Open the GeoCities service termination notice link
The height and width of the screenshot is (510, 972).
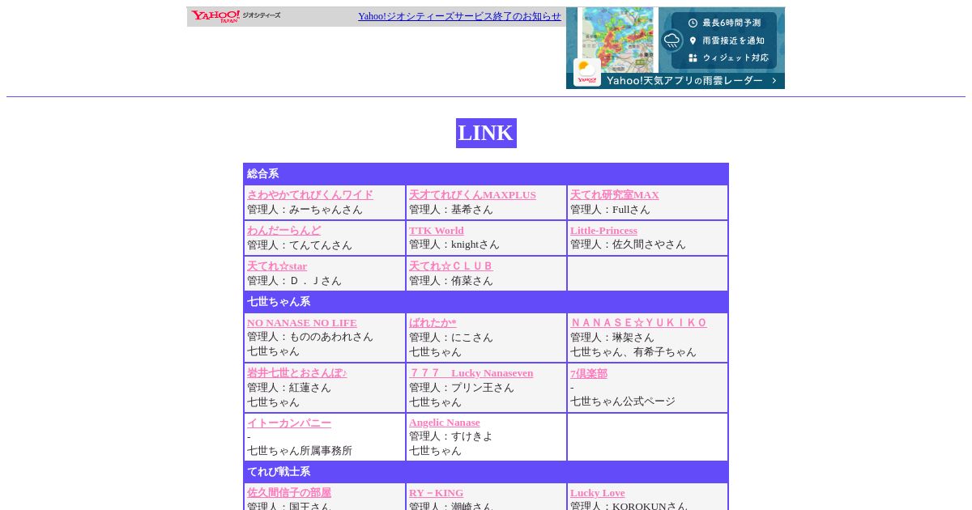tap(459, 16)
